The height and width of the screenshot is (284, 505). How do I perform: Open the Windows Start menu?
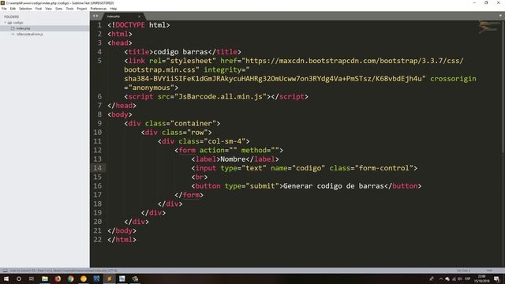6,278
